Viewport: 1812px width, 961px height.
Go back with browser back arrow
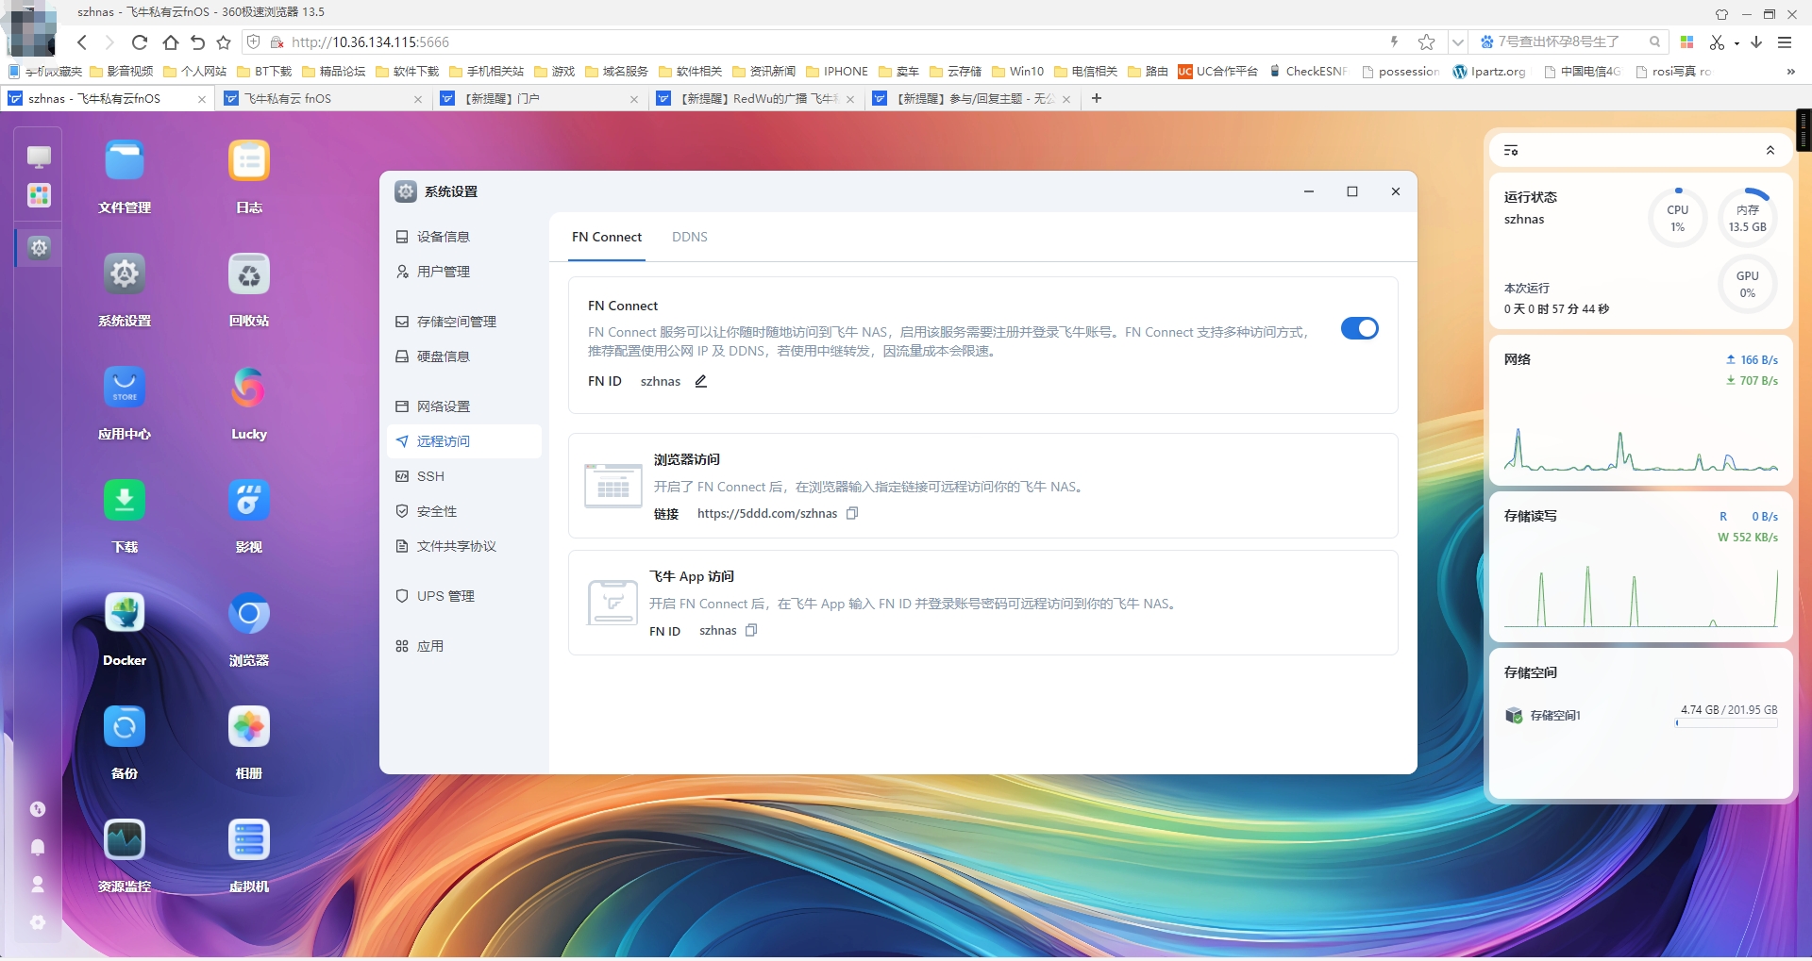pyautogui.click(x=82, y=41)
